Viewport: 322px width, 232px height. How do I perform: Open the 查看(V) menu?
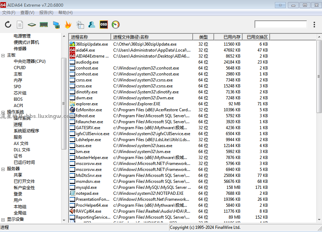coord(27,13)
